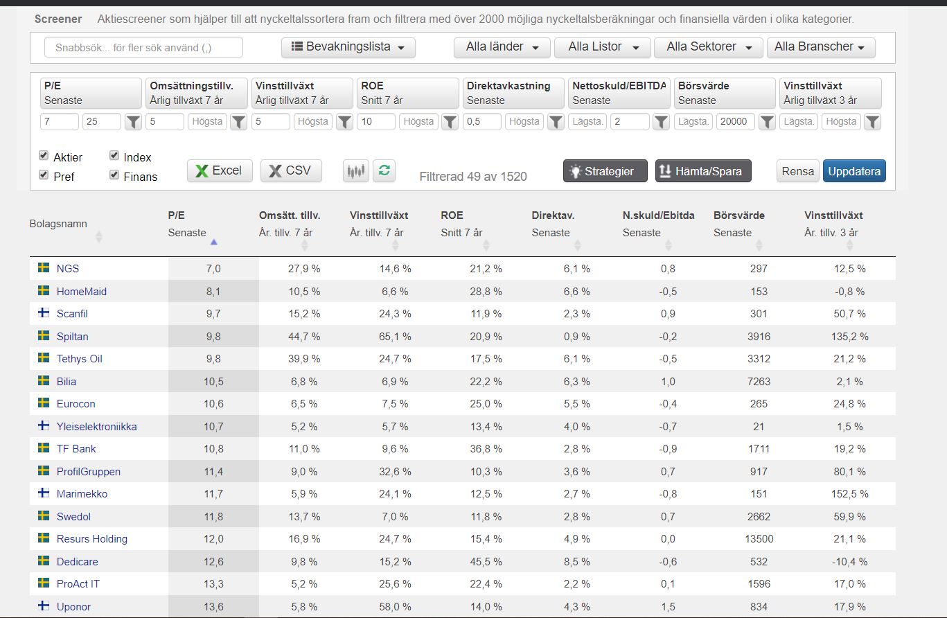Select the Omsättningstillv. metric header
Screen dimensions: 947x618
[196, 93]
